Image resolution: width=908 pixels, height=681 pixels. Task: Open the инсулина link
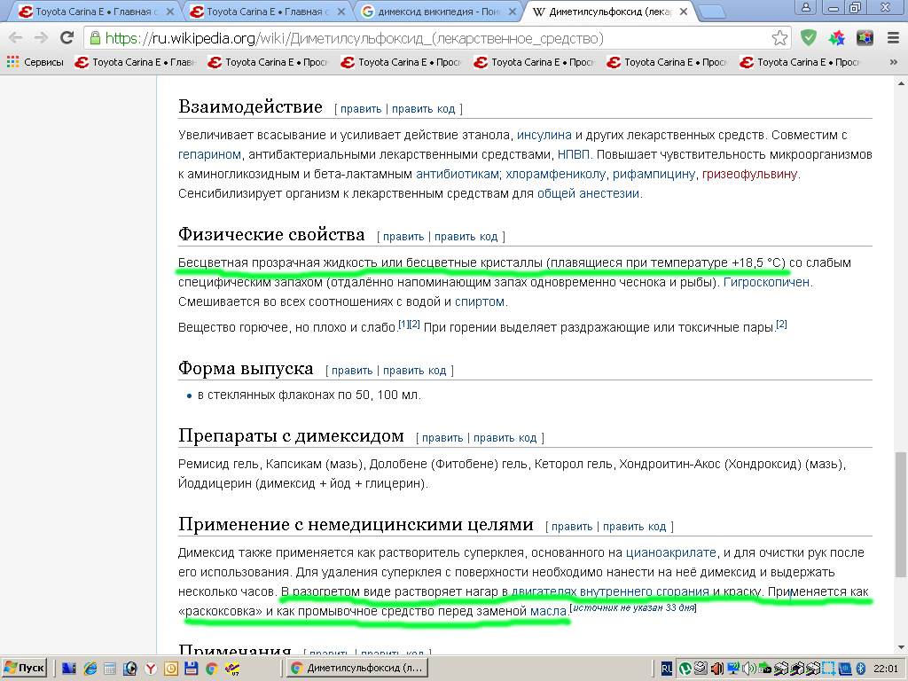(x=544, y=135)
